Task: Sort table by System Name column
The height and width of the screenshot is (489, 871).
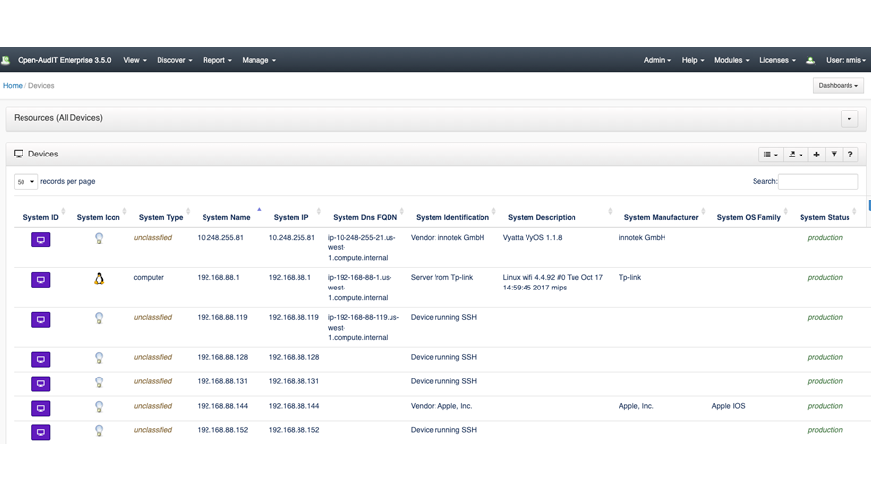Action: pyautogui.click(x=226, y=217)
